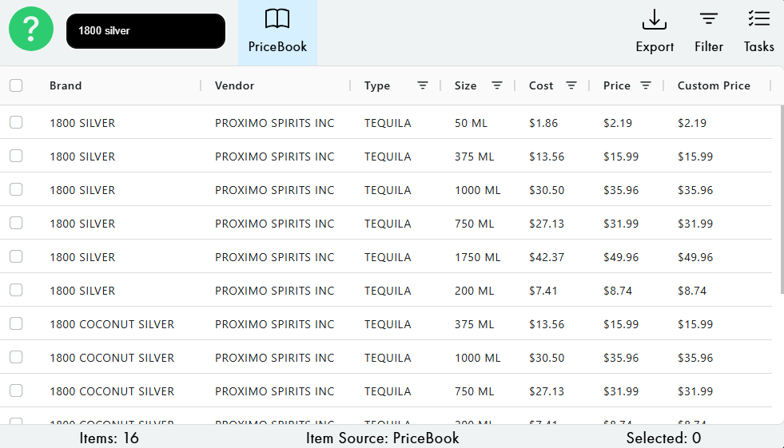The width and height of the screenshot is (784, 448).
Task: Select the 1800 SILVER 1750 ML row checkbox
Action: tap(16, 257)
